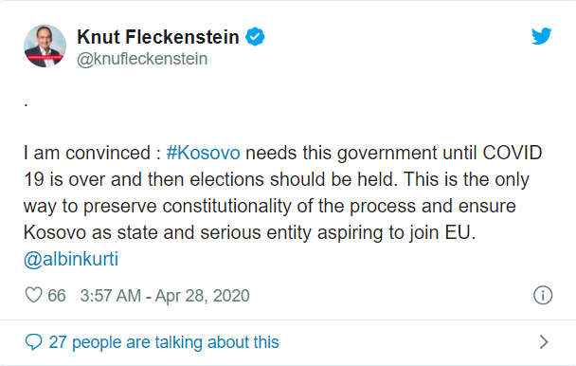Screen dimensions: 576x366
Task: Click the 66 likes count
Action: (x=57, y=296)
